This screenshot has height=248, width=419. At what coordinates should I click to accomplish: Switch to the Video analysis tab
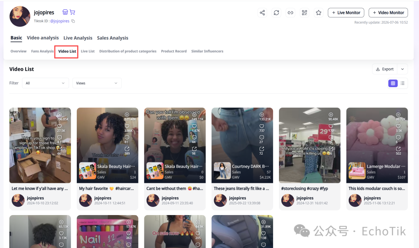click(43, 38)
